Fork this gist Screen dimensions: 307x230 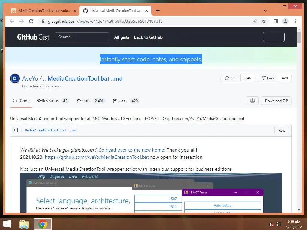[268, 78]
